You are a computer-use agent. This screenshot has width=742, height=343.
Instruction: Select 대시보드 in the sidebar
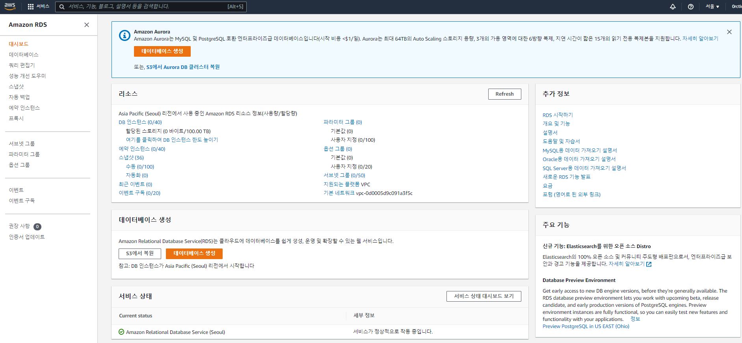(x=19, y=44)
